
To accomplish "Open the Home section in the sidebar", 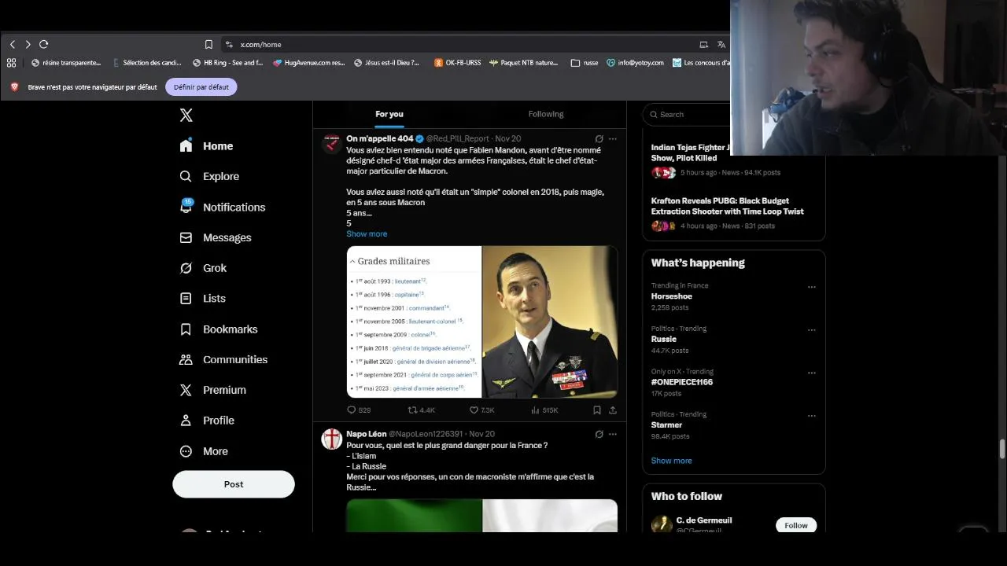I will point(207,146).
